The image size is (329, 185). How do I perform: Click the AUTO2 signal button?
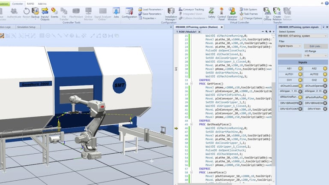315,74
